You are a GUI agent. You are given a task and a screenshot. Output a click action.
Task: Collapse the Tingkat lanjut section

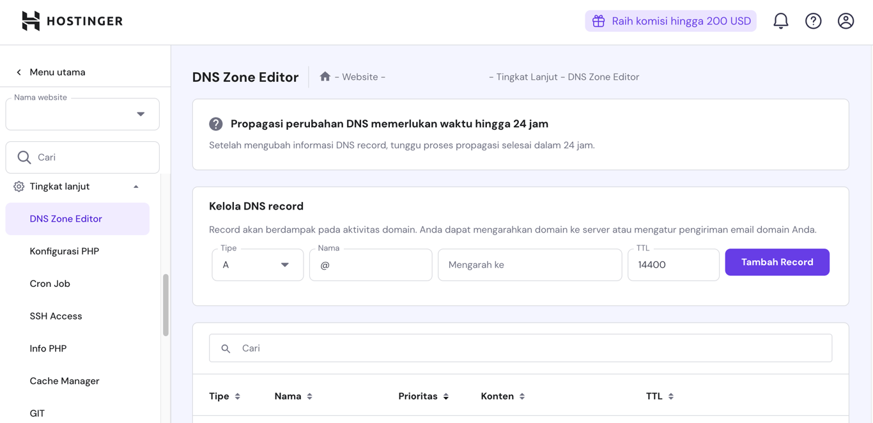pos(135,186)
